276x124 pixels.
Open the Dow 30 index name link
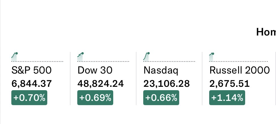click(x=95, y=70)
